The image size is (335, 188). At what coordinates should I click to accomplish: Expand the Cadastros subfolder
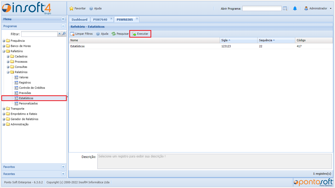click(x=8, y=56)
